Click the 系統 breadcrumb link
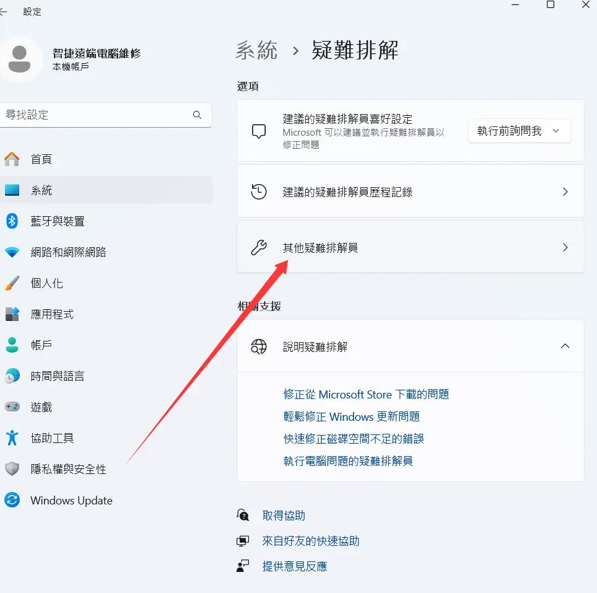 (x=256, y=50)
